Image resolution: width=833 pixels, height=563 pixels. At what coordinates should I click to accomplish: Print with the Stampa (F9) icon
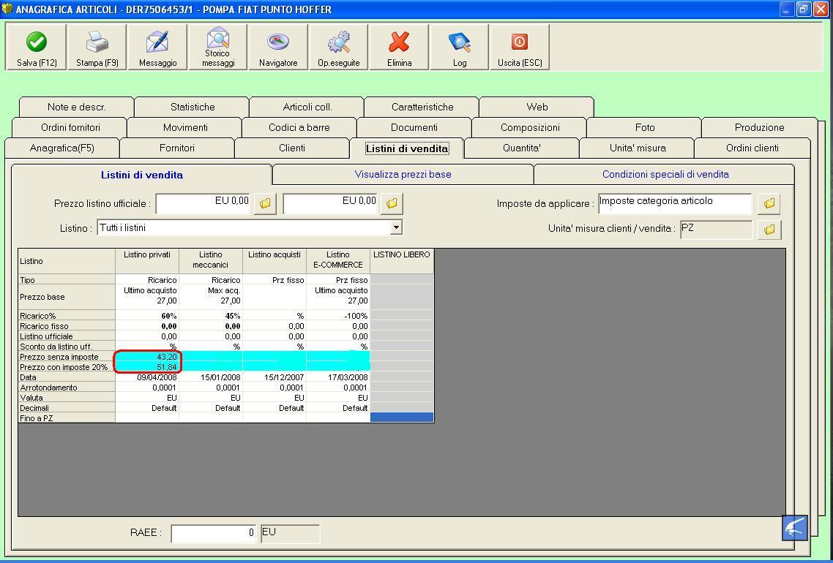point(97,48)
